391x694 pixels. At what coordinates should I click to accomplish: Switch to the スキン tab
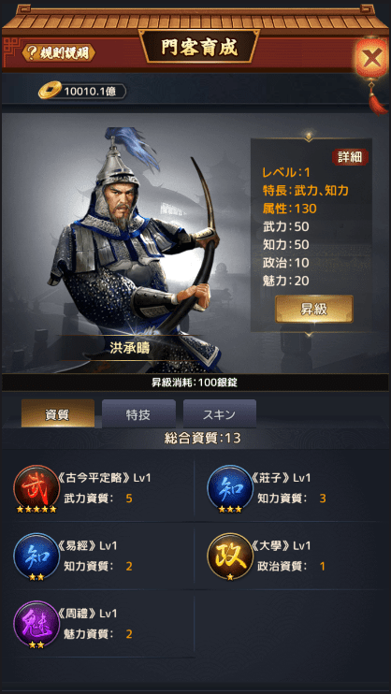tap(220, 414)
